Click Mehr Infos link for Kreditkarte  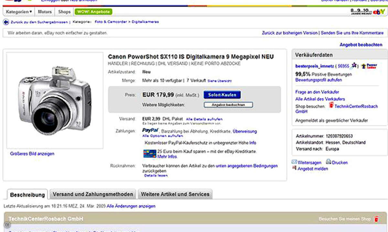(167, 157)
